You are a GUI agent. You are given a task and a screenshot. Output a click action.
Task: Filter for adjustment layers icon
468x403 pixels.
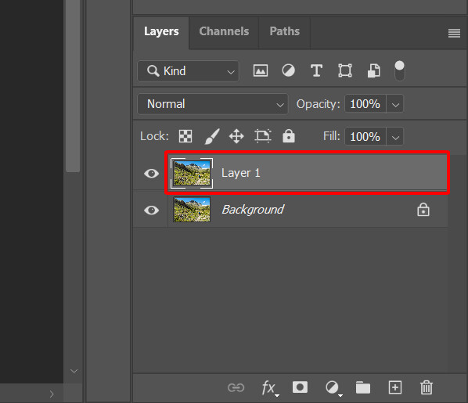288,71
